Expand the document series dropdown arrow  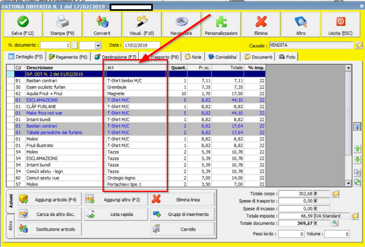coord(98,45)
